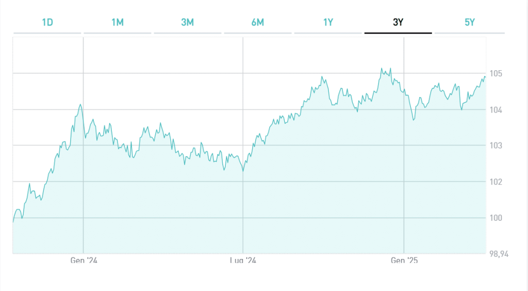
Task: Click the leftmost starting point of the chart line
Action: pos(13,221)
